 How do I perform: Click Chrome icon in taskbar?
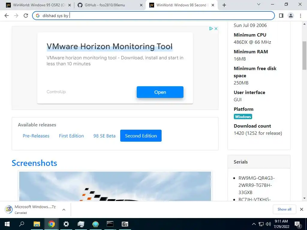52,224
